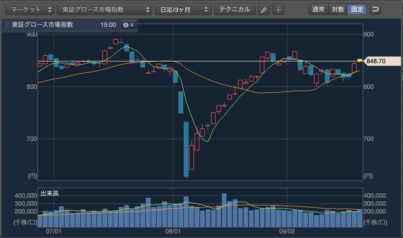Click the テクニカル button
Viewport: 403px width, 238px height.
pyautogui.click(x=235, y=9)
